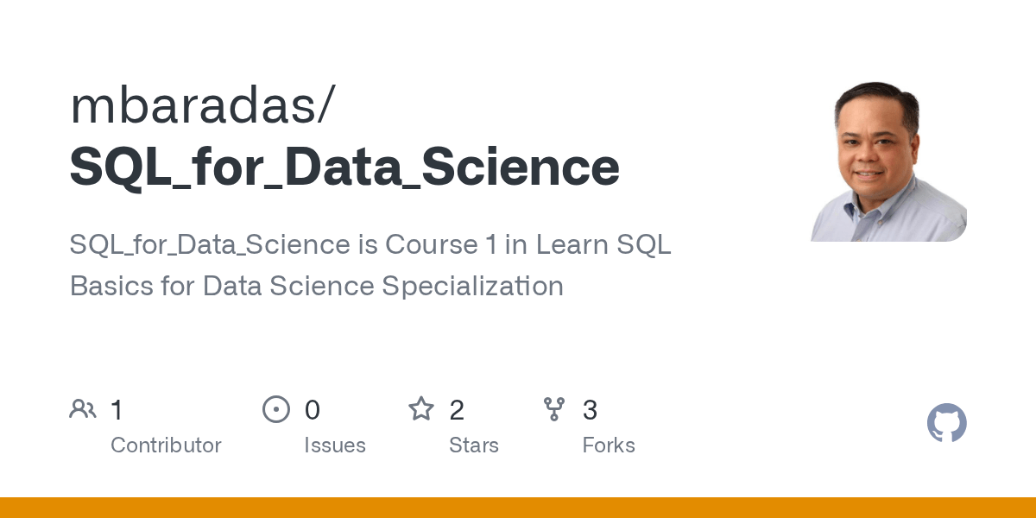This screenshot has height=518, width=1036.
Task: Select the "Forks" label
Action: click(609, 445)
